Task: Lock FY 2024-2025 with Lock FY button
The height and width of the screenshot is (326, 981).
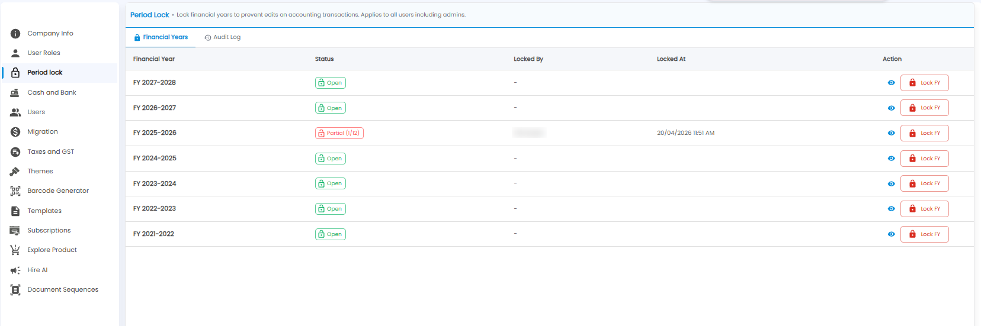Action: [924, 159]
